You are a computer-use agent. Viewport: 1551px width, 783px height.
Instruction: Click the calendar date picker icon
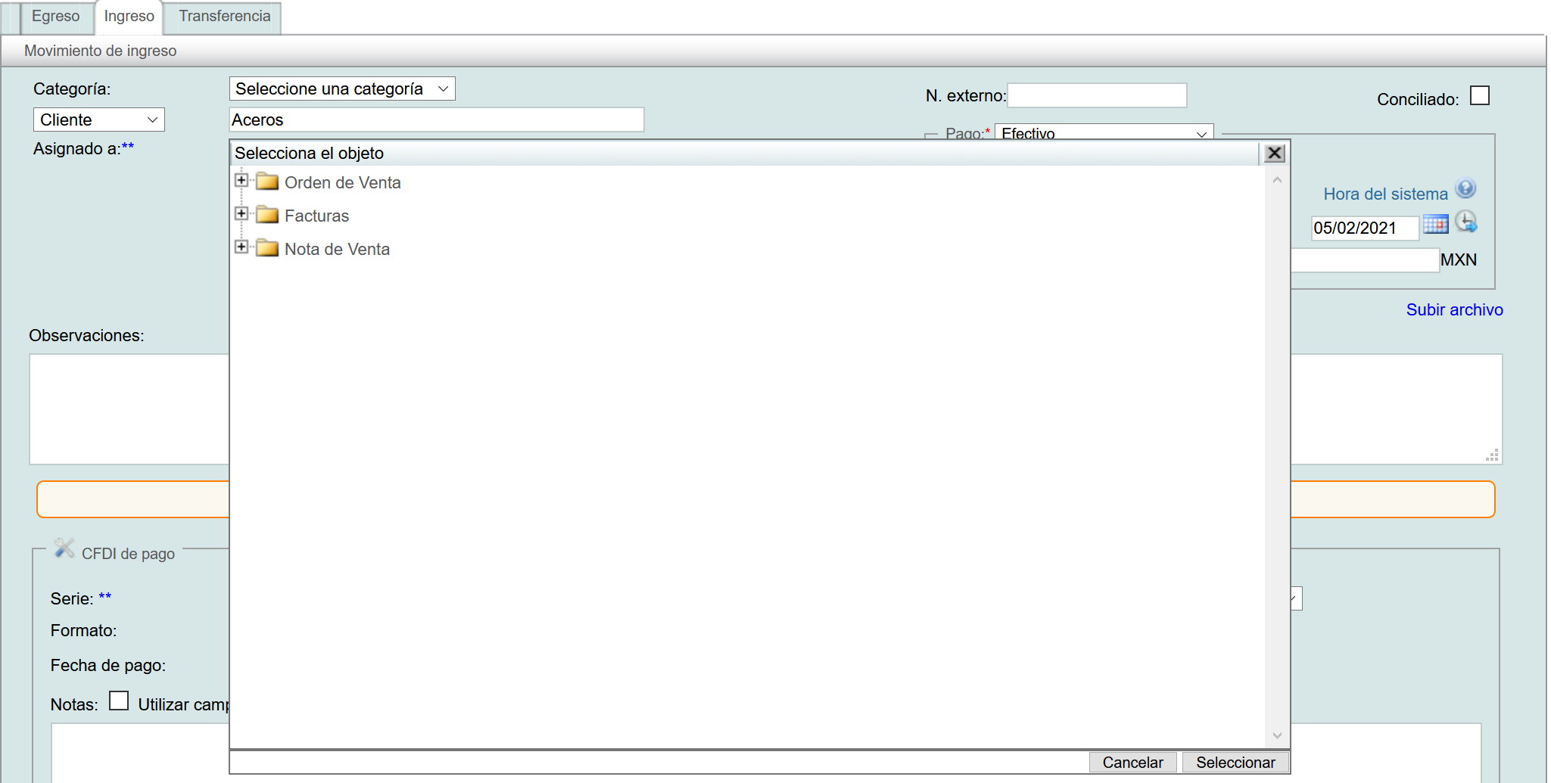tap(1435, 224)
